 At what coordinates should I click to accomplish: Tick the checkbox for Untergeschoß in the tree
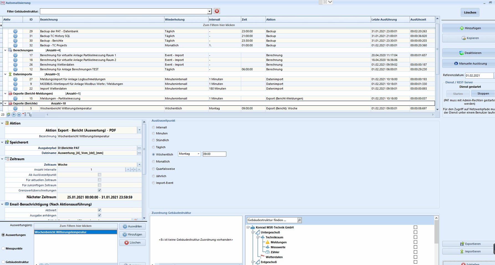pos(415,232)
